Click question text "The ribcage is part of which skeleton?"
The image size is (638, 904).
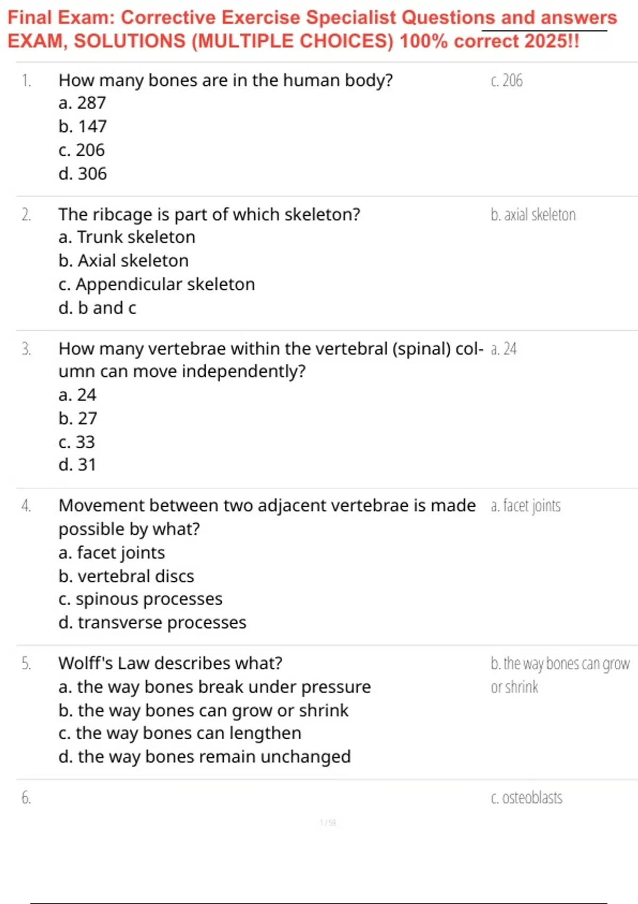[209, 214]
